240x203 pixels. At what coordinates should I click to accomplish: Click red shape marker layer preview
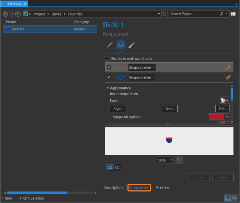(121, 67)
